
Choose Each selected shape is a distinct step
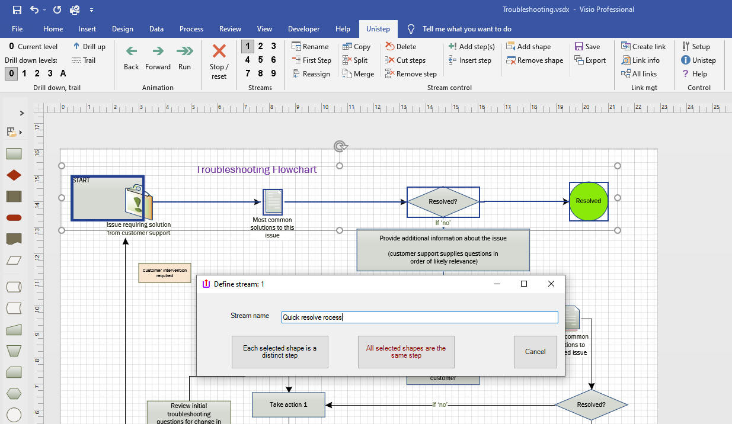280,352
